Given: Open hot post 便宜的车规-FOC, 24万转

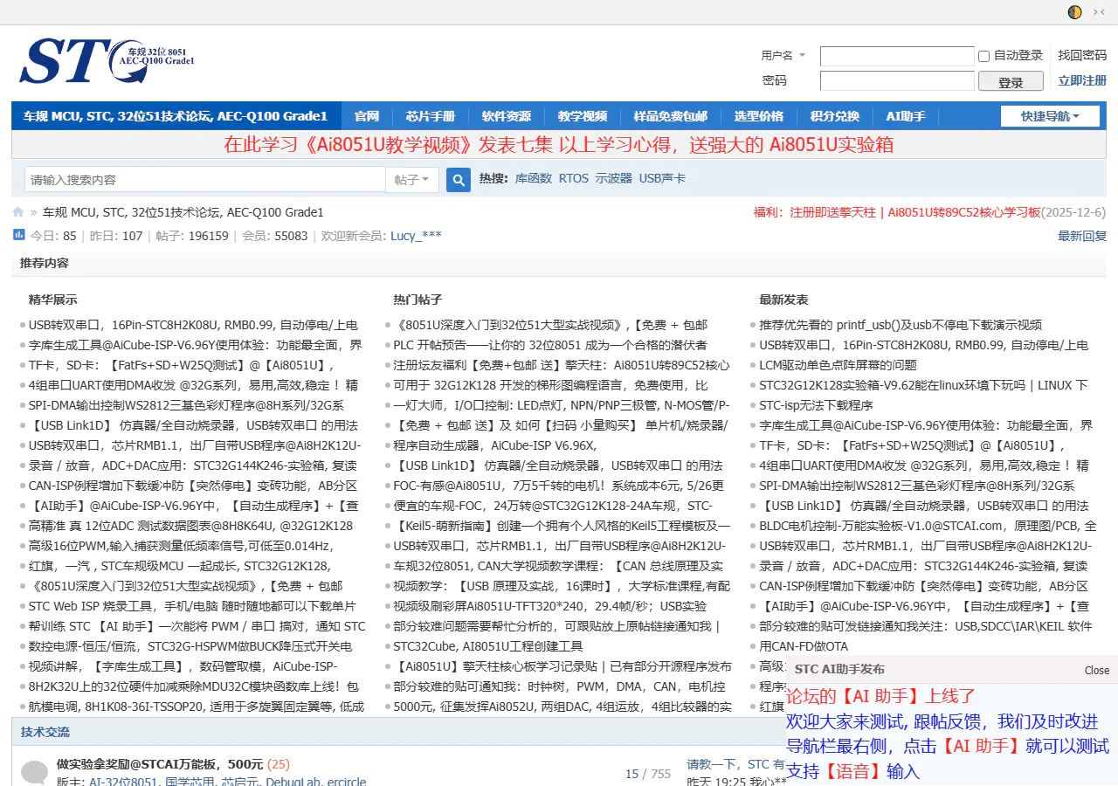Looking at the screenshot, I should [553, 506].
